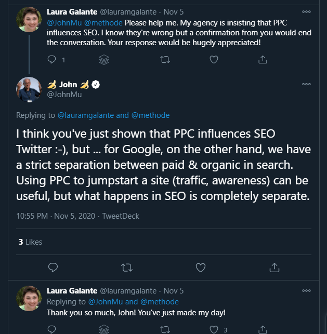Open Laura Galante's avatar on first tweet

29,19
